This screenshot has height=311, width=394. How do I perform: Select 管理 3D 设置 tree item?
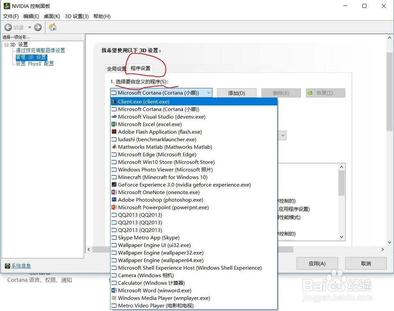click(x=31, y=57)
